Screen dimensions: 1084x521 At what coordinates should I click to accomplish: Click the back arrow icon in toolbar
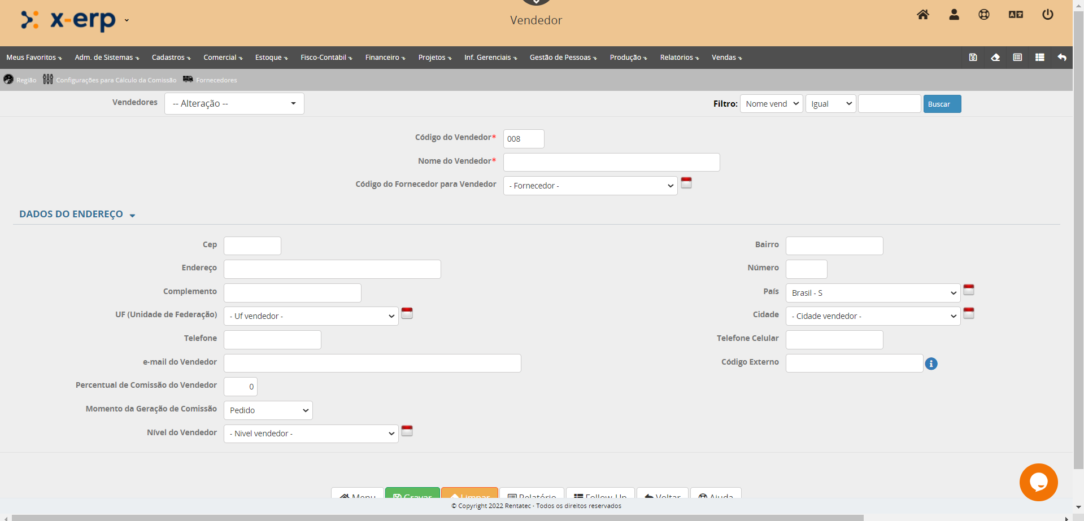(1061, 58)
